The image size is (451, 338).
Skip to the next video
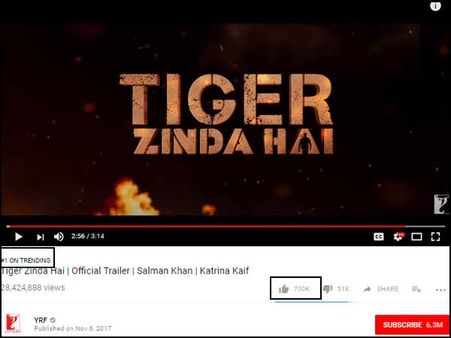coord(41,237)
